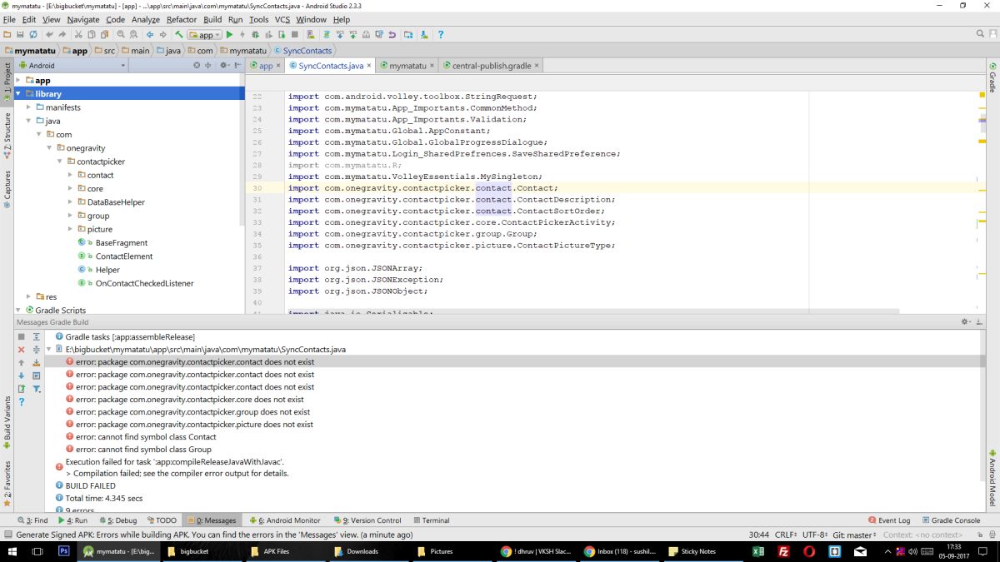Toggle the Build Variants side panel
Image resolution: width=1000 pixels, height=562 pixels.
[x=7, y=423]
